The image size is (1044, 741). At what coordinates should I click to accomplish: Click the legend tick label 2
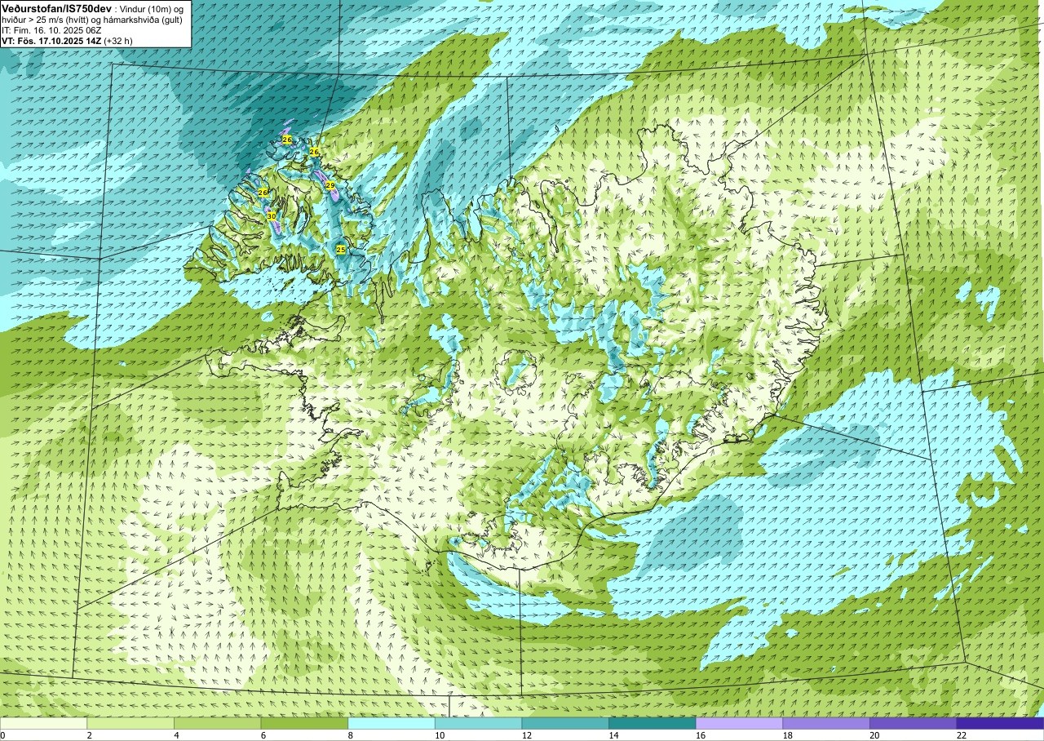(89, 735)
